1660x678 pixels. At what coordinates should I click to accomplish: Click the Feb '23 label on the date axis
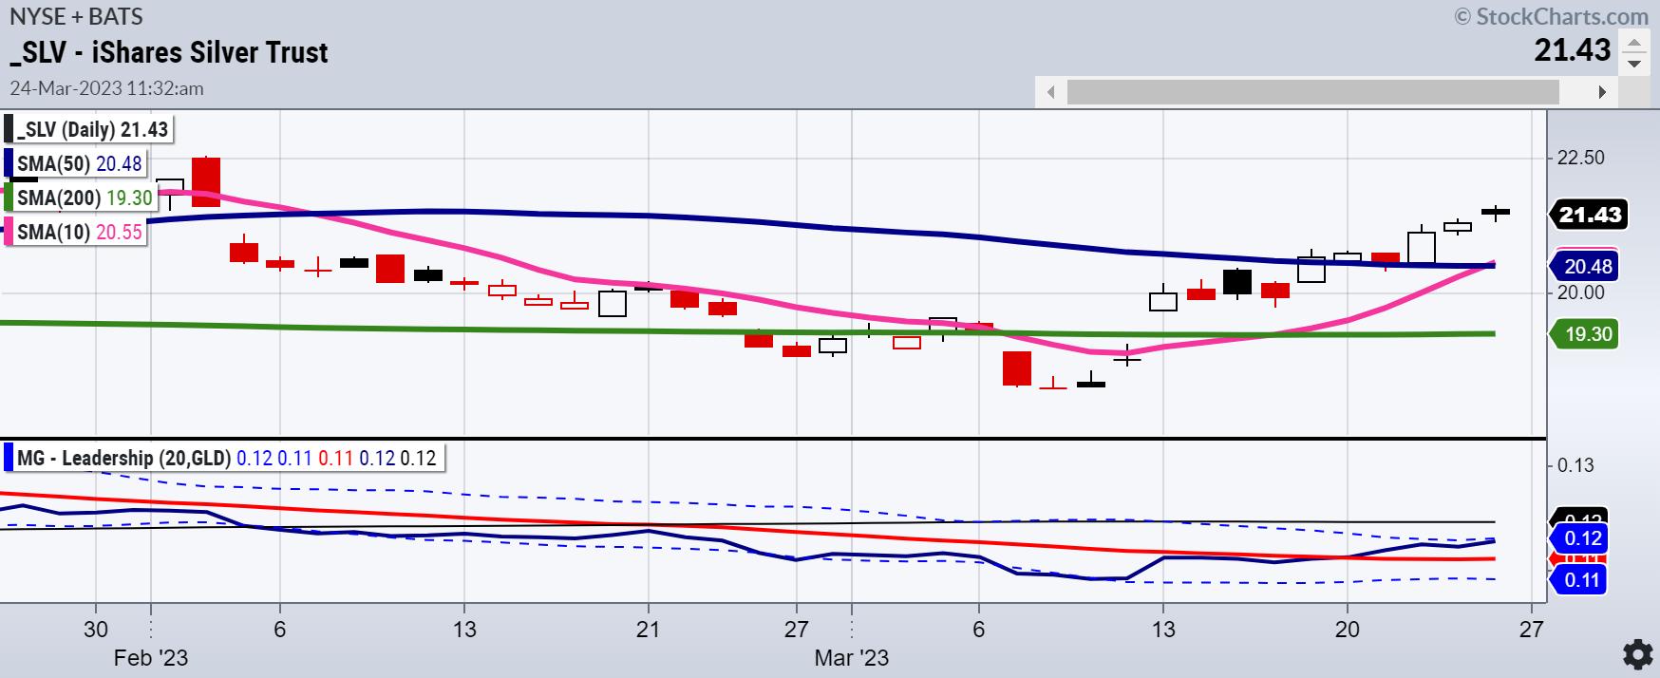point(151,657)
